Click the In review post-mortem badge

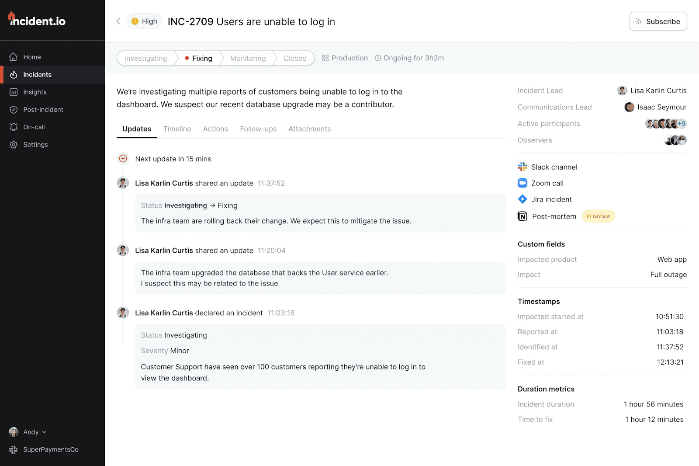(x=598, y=216)
